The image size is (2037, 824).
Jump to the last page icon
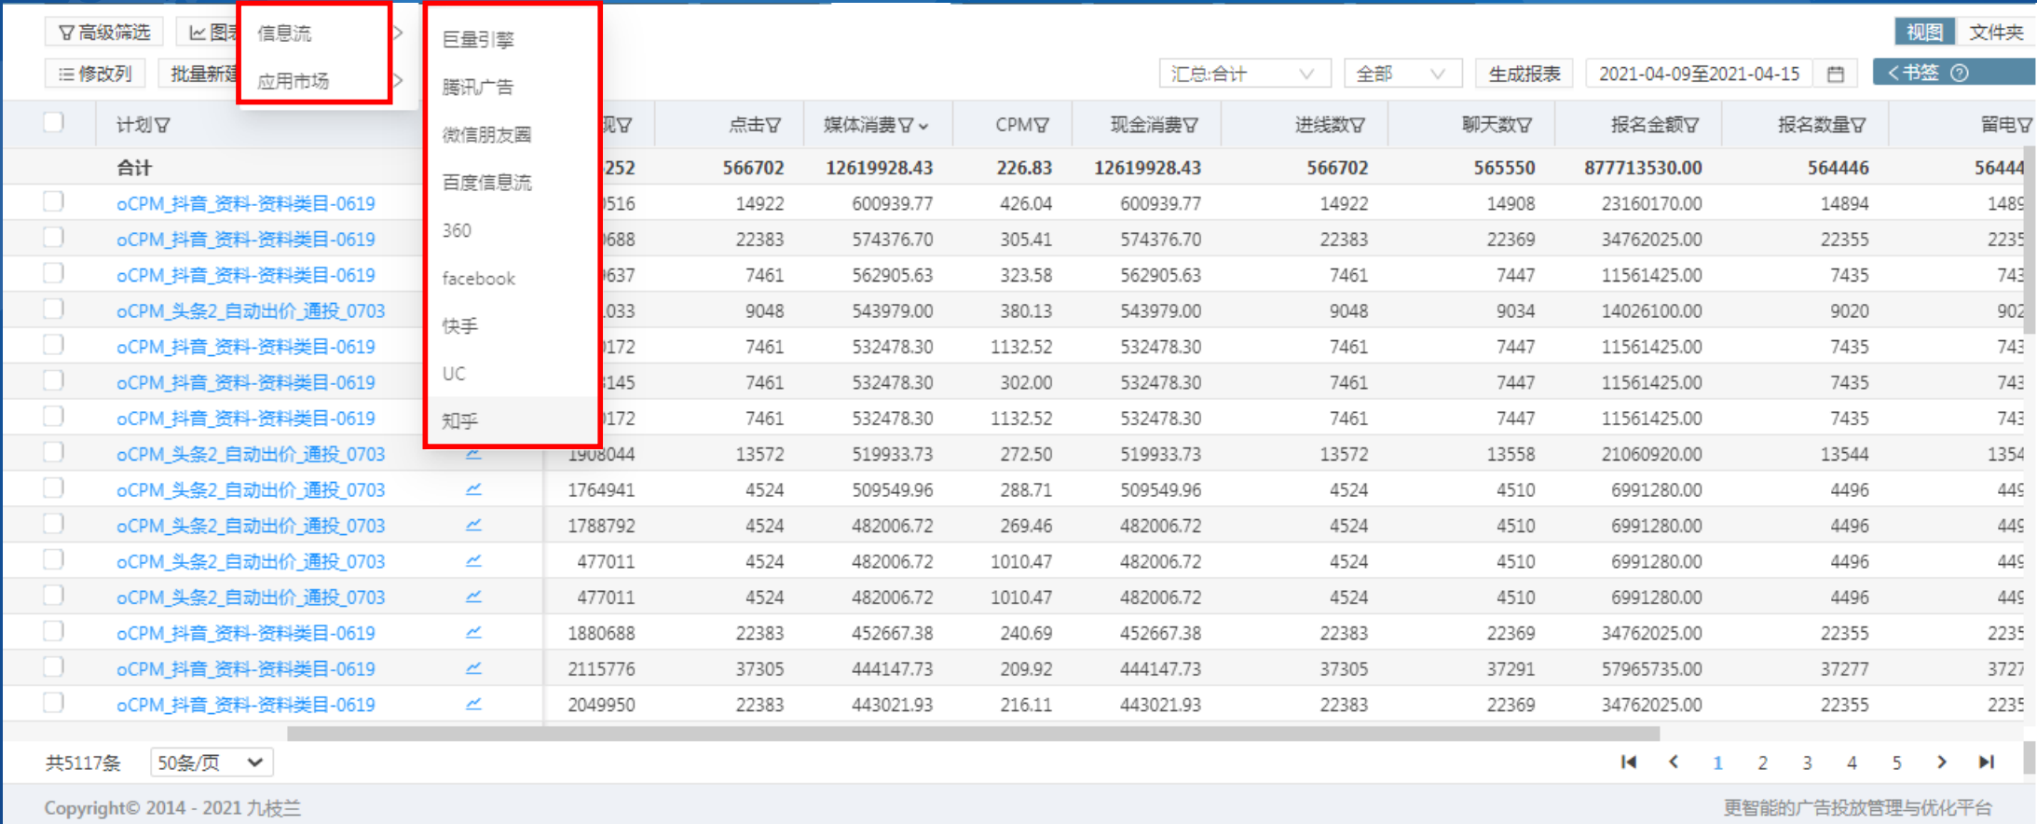coord(1987,762)
